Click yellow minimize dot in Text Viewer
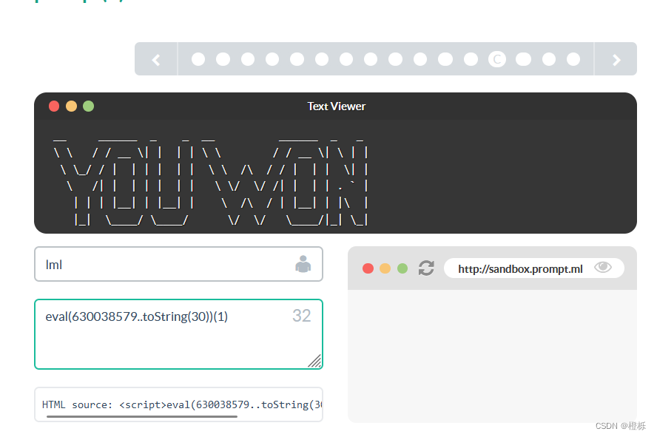 click(71, 106)
